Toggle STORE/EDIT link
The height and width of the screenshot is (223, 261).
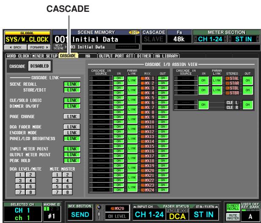72,90
